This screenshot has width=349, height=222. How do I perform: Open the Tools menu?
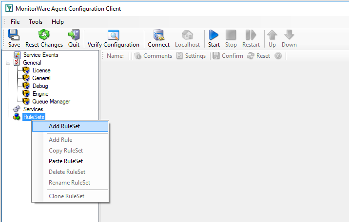pyautogui.click(x=36, y=22)
